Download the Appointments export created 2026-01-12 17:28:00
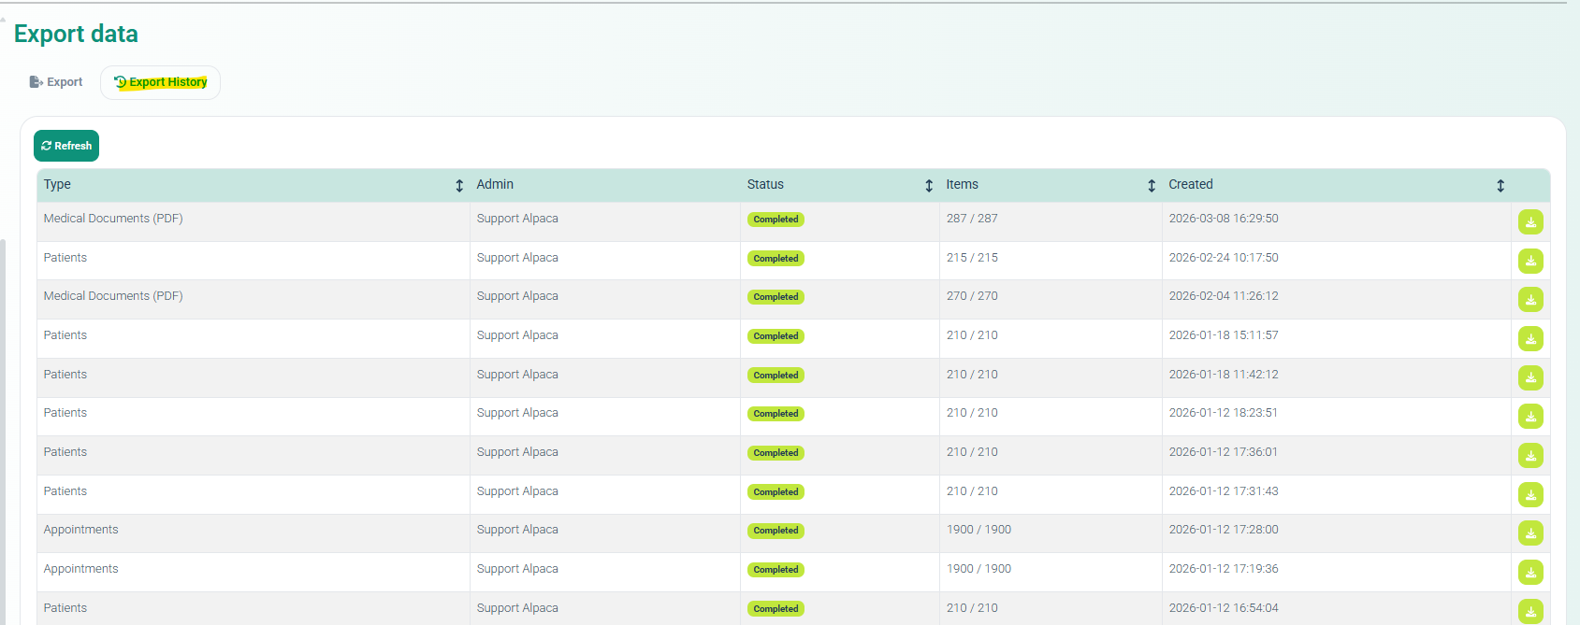The height and width of the screenshot is (625, 1580). [1530, 533]
